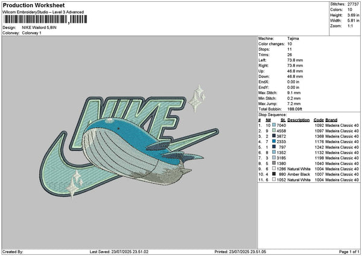Image resolution: width=362 pixels, height=256 pixels.
Task: Click the Height value '3.69 in'
Action: click(353, 15)
